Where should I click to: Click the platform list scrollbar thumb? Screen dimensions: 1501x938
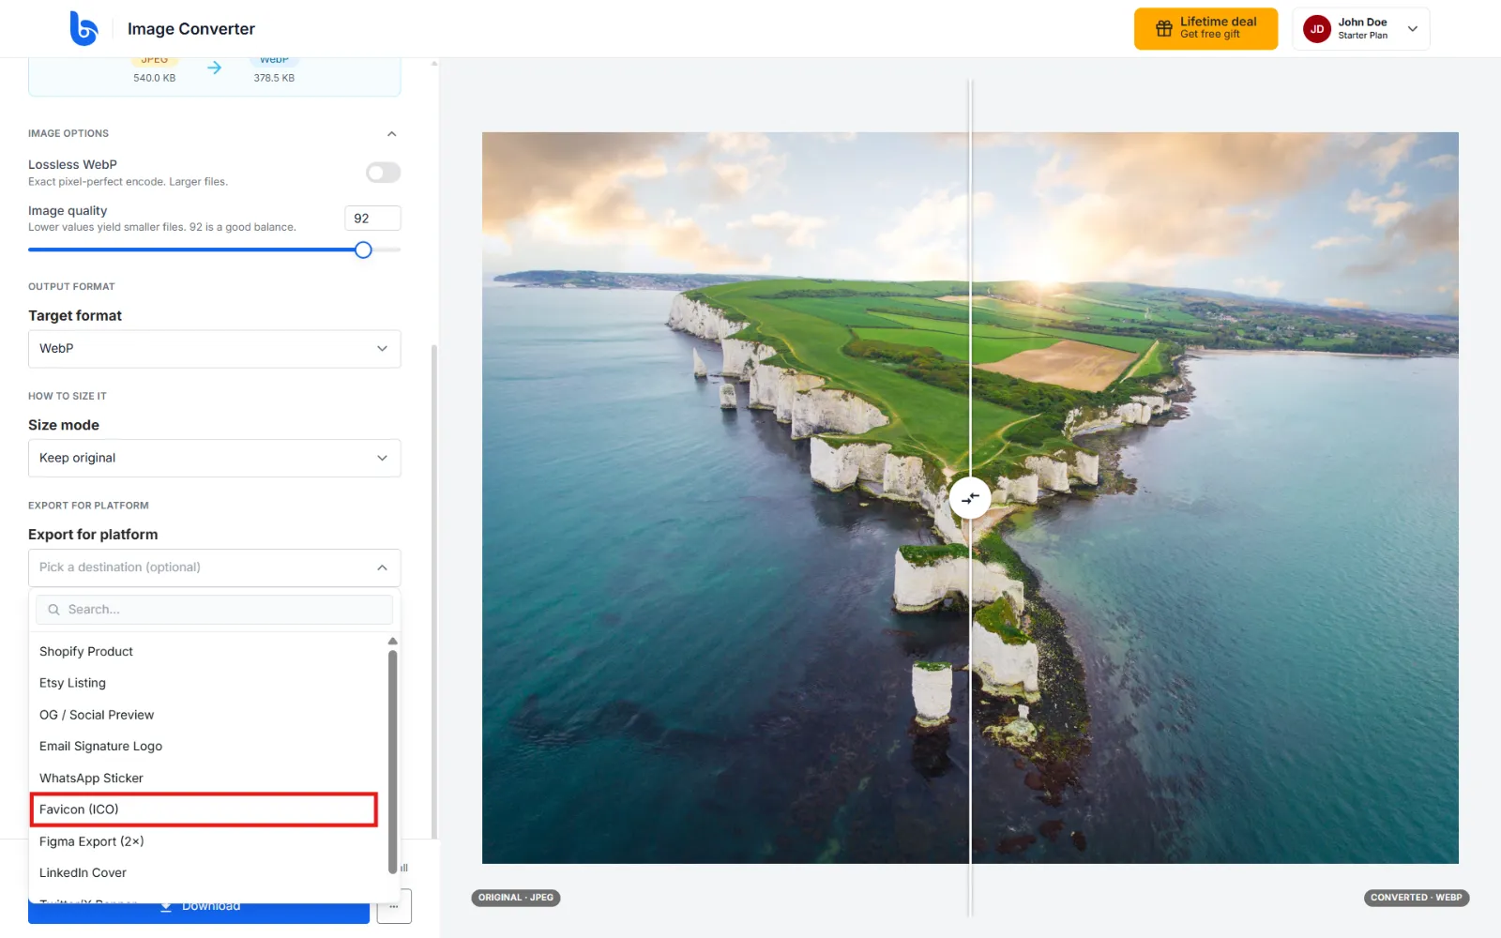(x=392, y=762)
